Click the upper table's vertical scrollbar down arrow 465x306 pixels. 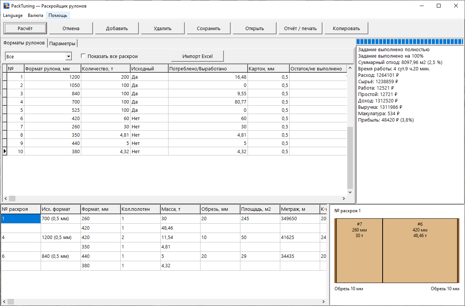point(350,192)
